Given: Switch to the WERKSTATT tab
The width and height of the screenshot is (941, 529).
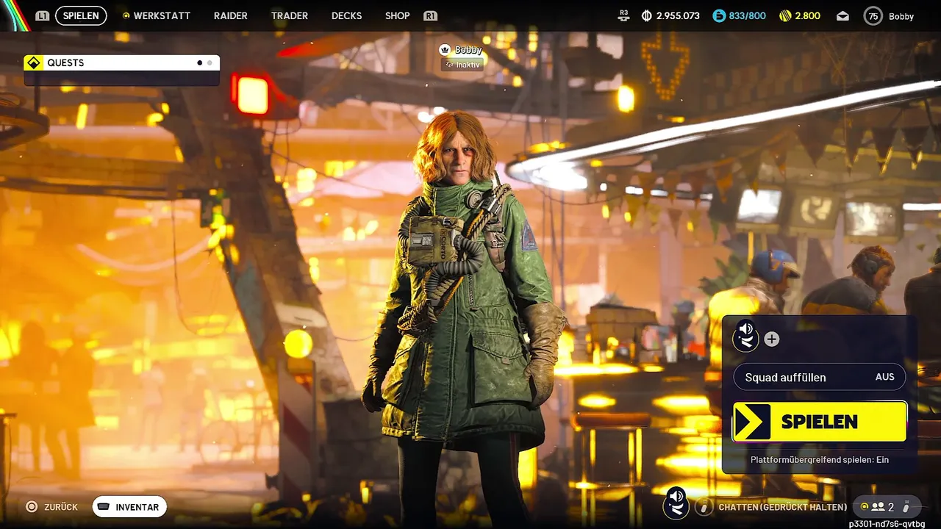Looking at the screenshot, I should [x=156, y=15].
